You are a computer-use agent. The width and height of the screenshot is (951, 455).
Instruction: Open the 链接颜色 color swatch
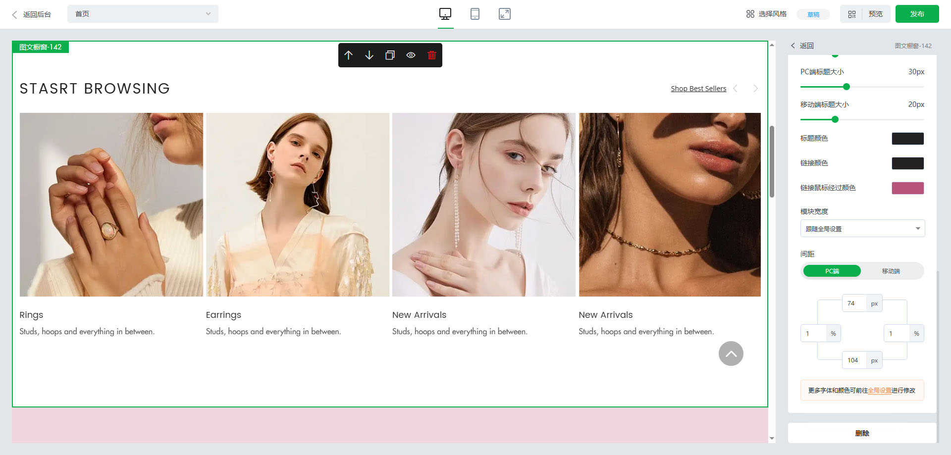point(908,163)
